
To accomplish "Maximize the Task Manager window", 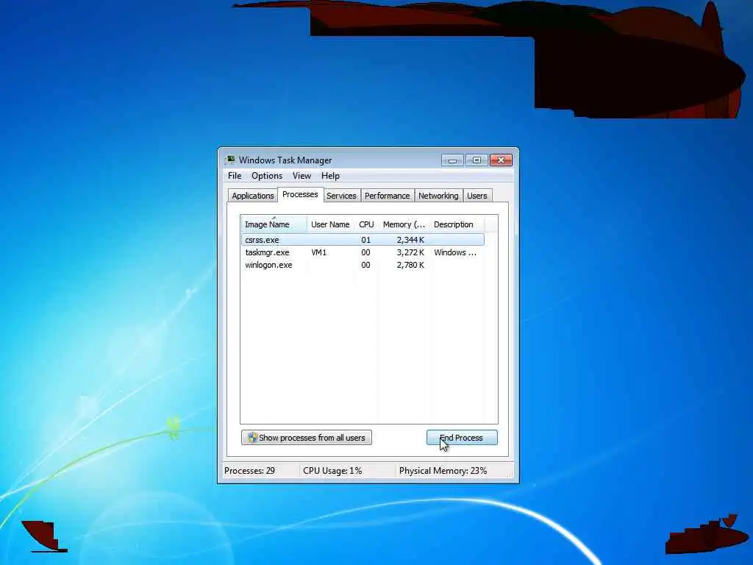I will pos(477,160).
